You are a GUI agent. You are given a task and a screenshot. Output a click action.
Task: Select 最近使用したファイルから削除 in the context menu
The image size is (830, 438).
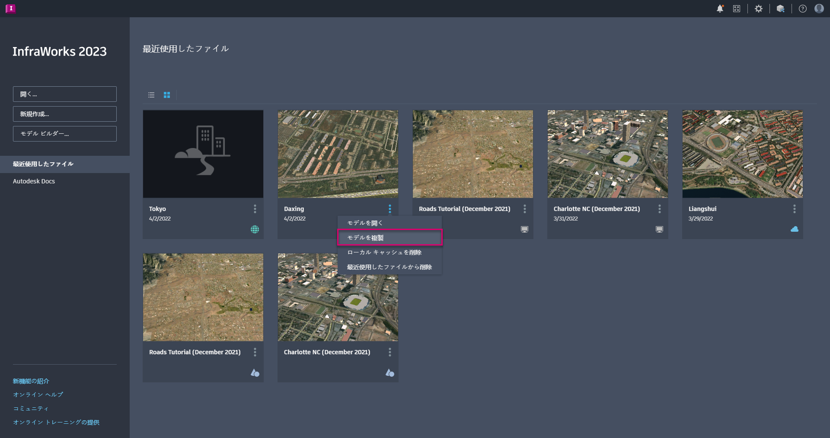(389, 267)
